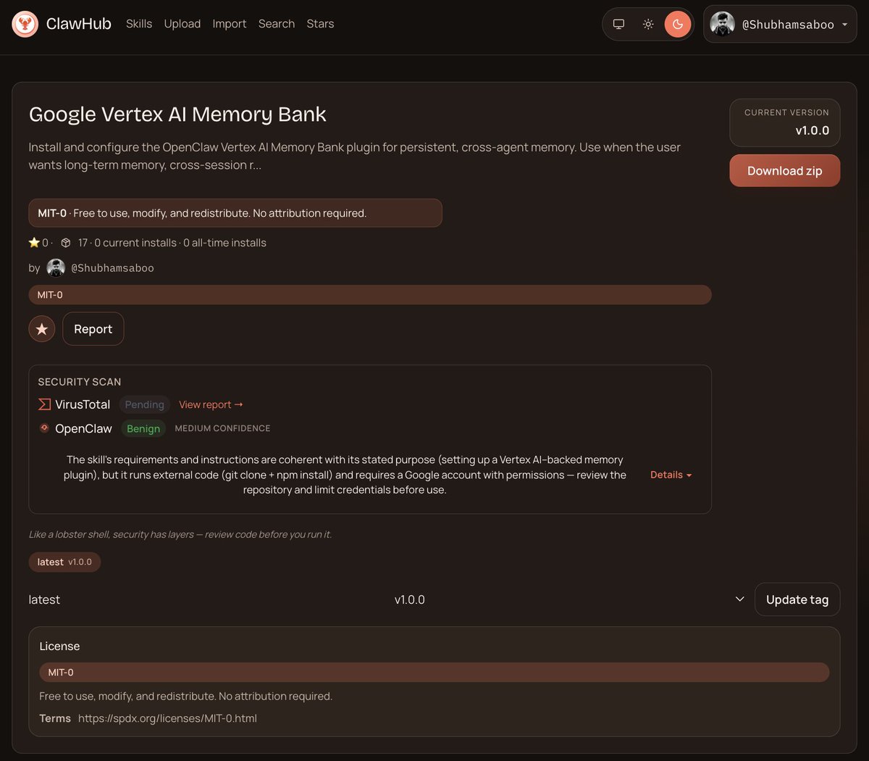The width and height of the screenshot is (869, 761).
Task: Click the SECURITY SCAN heading
Action: [x=80, y=382]
